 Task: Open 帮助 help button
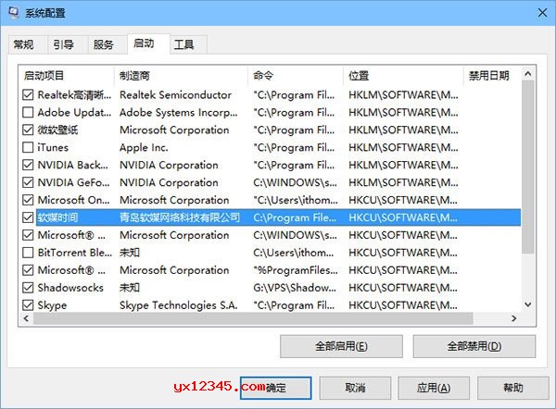[x=513, y=388]
